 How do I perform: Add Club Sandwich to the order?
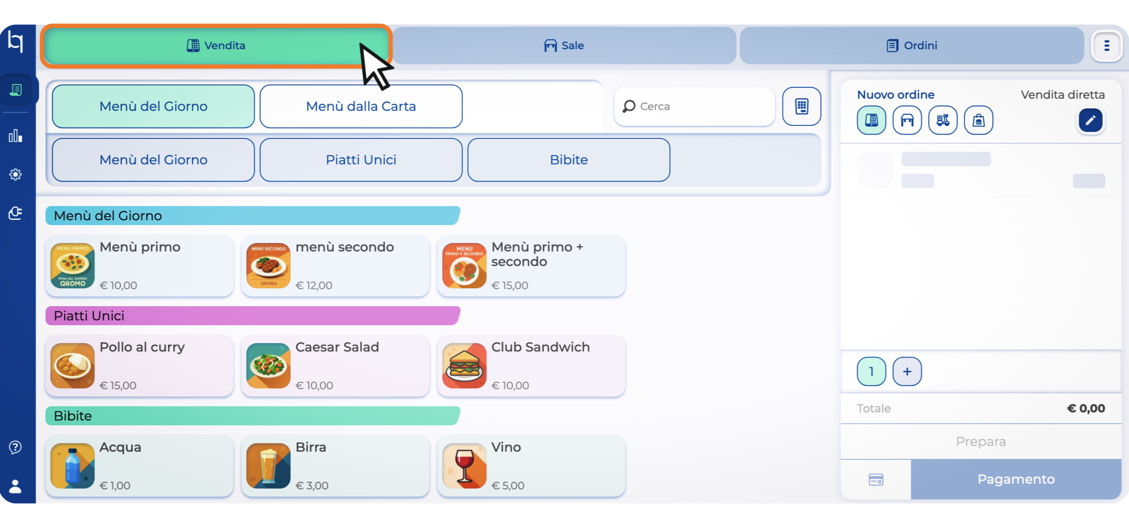(x=531, y=365)
